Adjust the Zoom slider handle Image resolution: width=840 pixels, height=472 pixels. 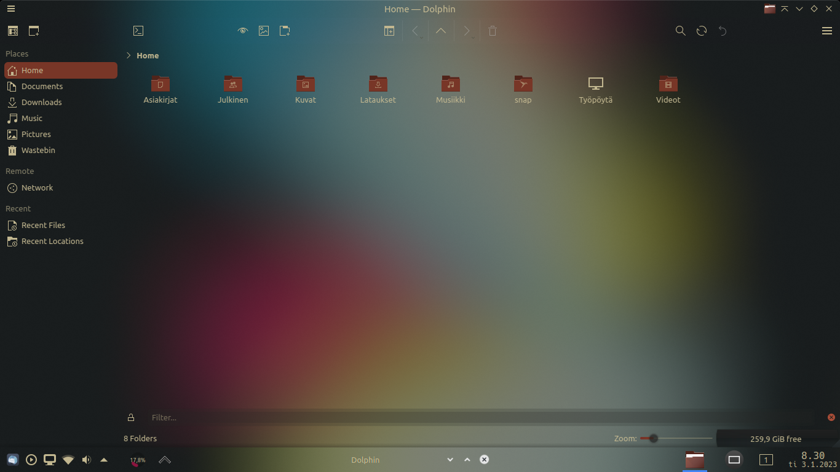pyautogui.click(x=654, y=438)
